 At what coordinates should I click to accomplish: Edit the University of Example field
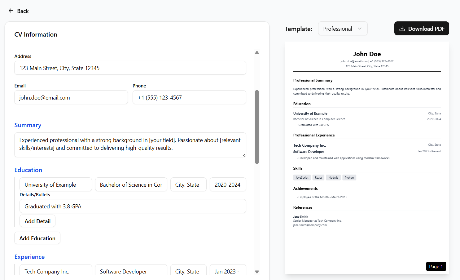pyautogui.click(x=56, y=184)
